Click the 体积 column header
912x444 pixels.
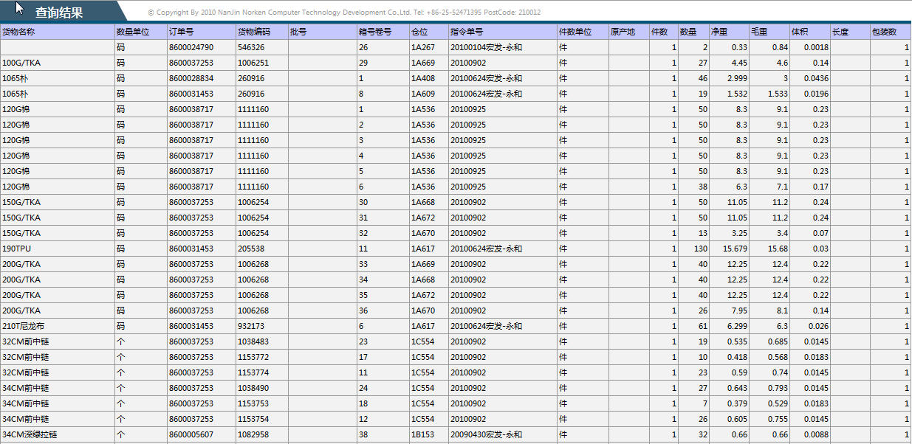click(800, 32)
